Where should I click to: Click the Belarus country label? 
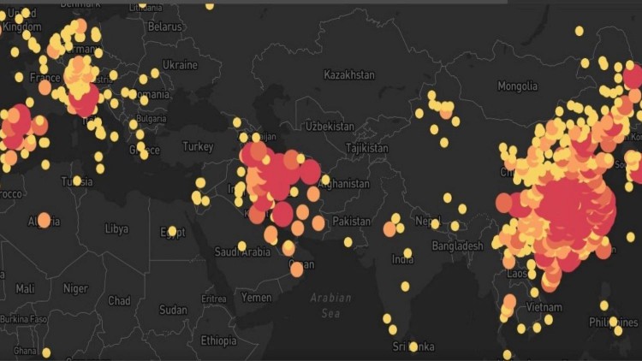pyautogui.click(x=164, y=27)
